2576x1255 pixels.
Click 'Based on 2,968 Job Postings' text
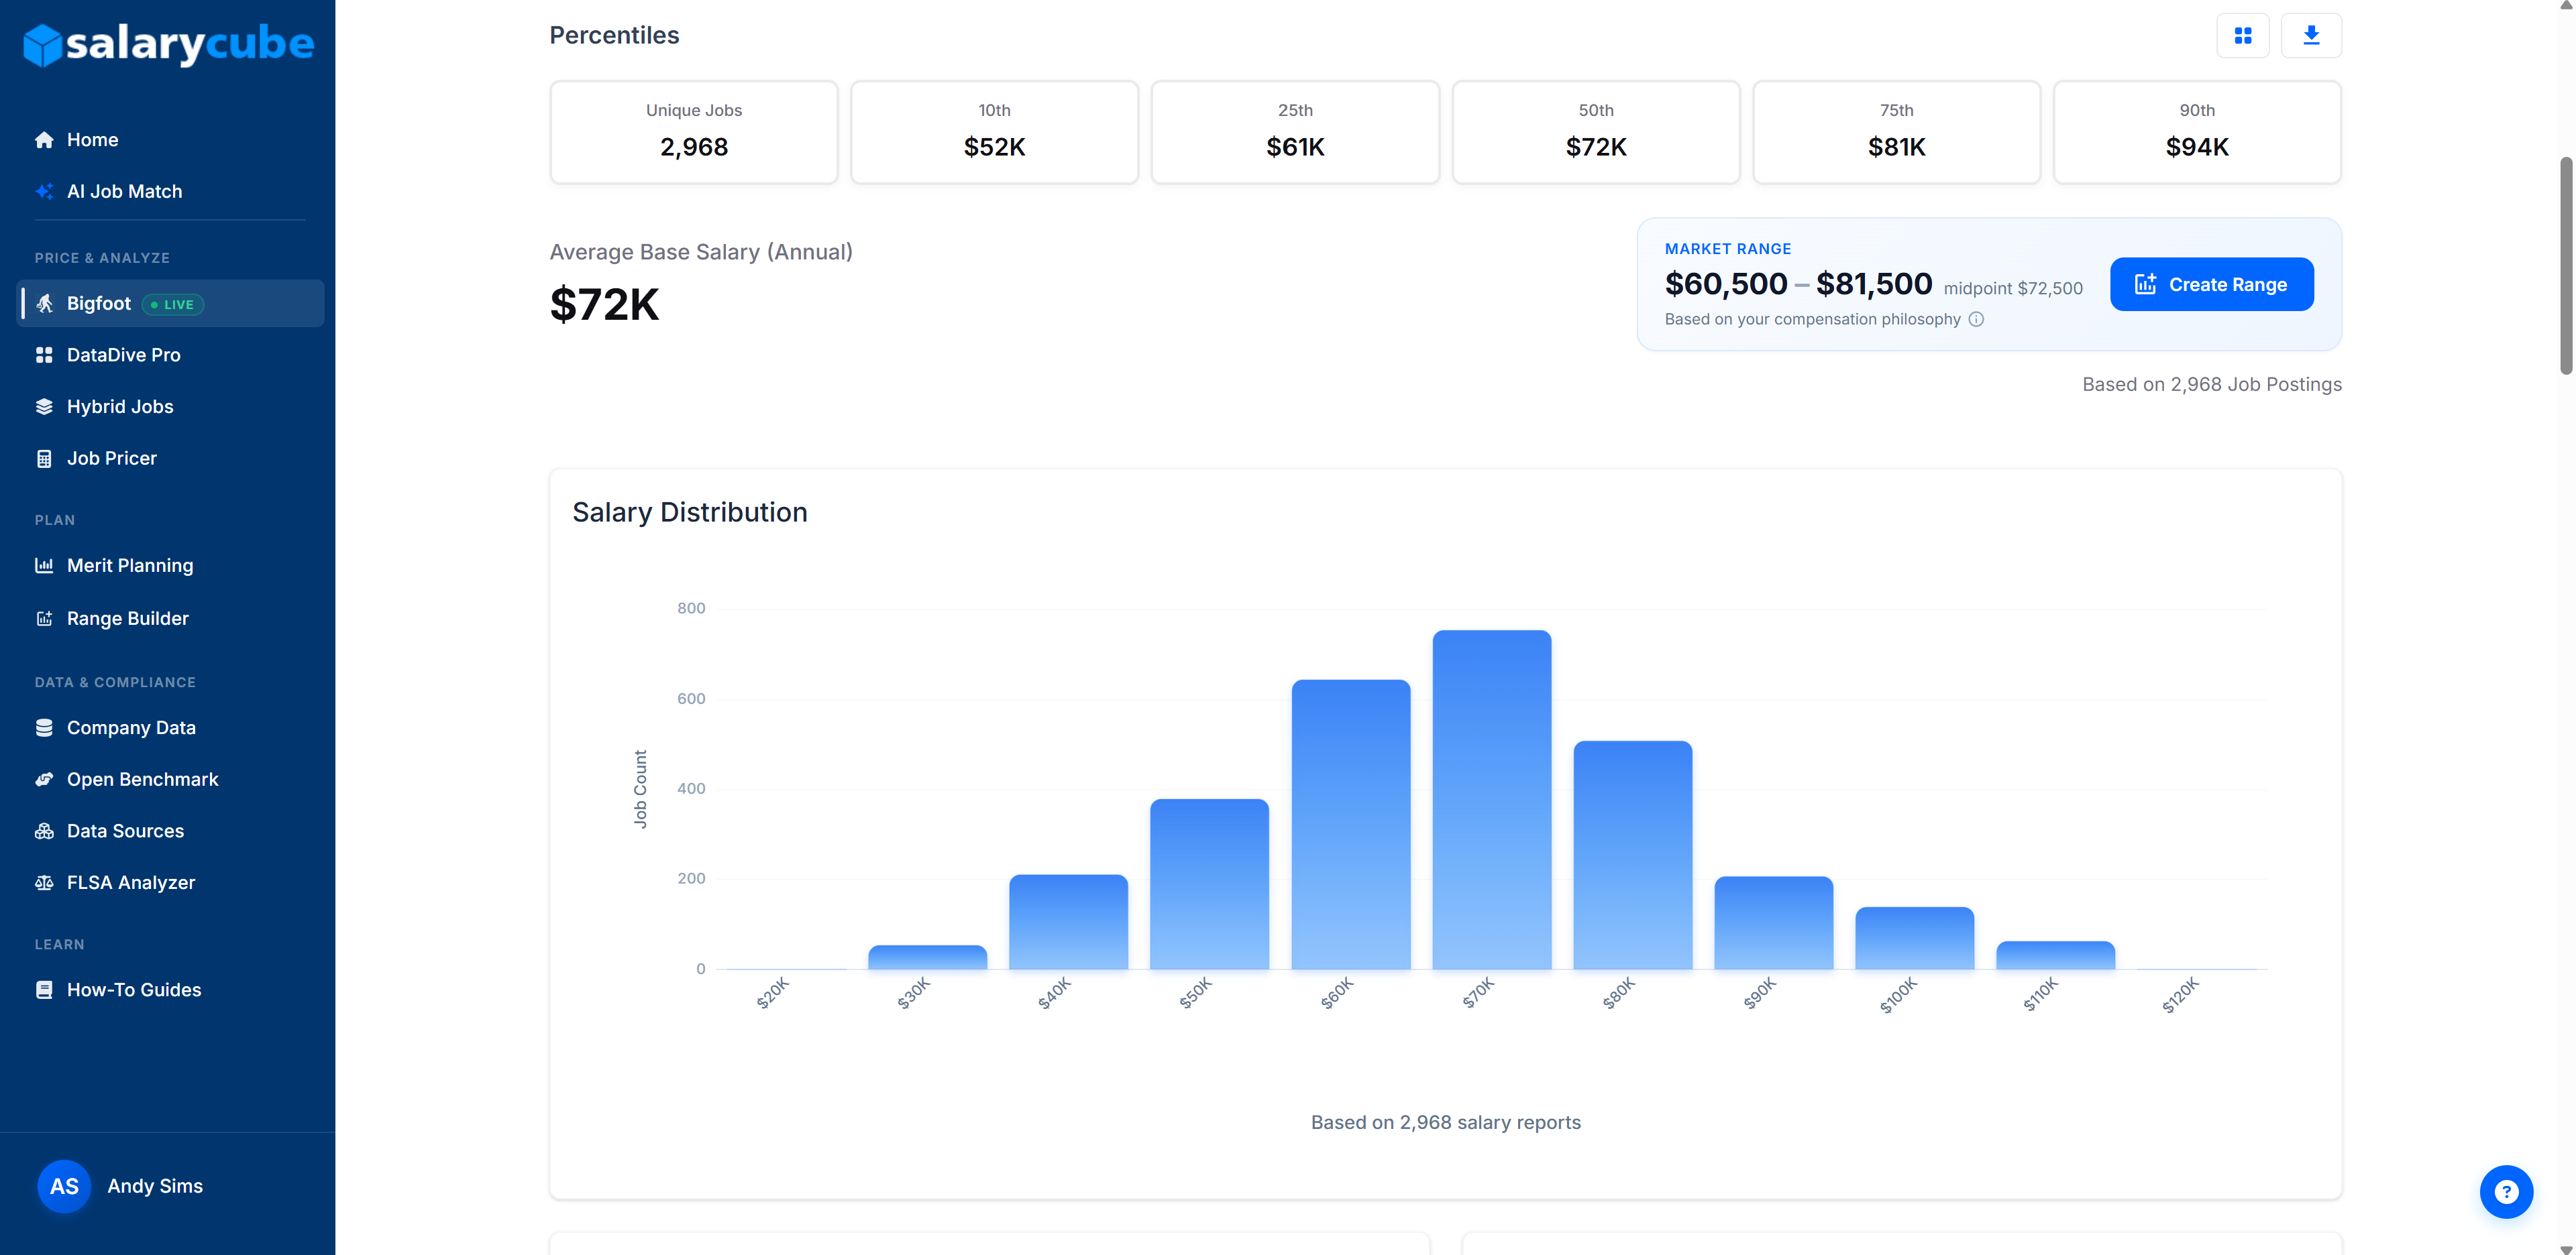point(2212,385)
